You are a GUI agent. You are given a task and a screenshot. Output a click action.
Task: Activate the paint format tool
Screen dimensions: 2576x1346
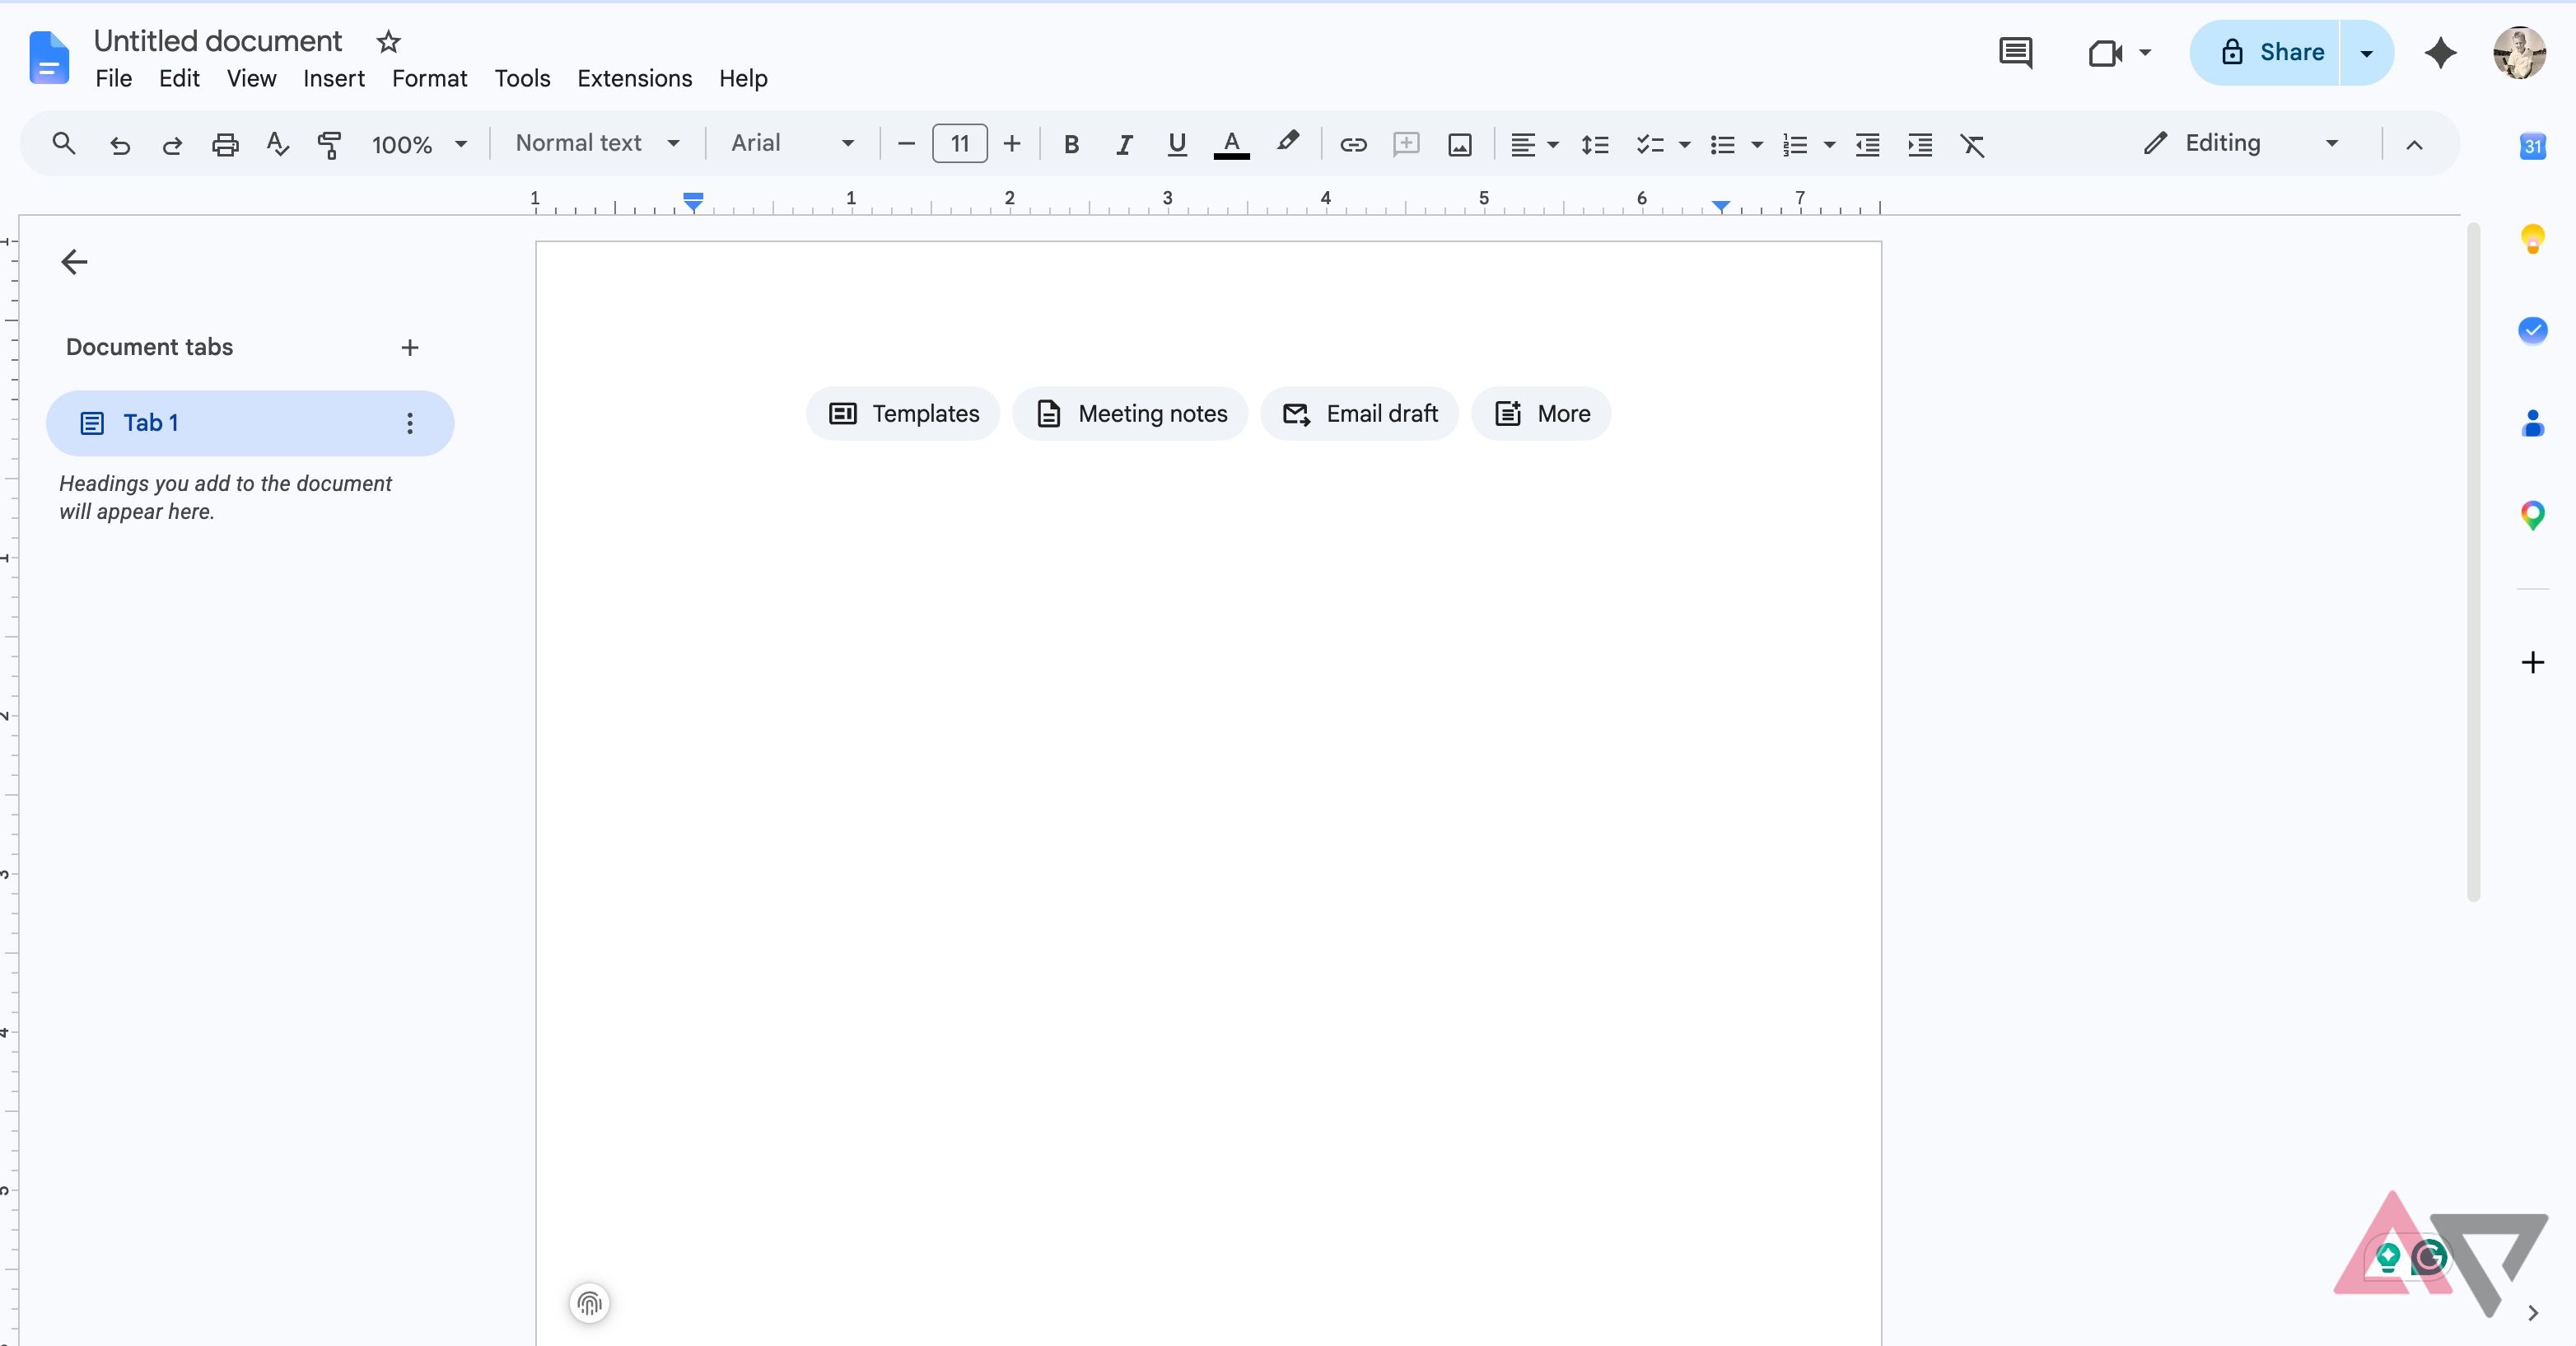[x=329, y=145]
